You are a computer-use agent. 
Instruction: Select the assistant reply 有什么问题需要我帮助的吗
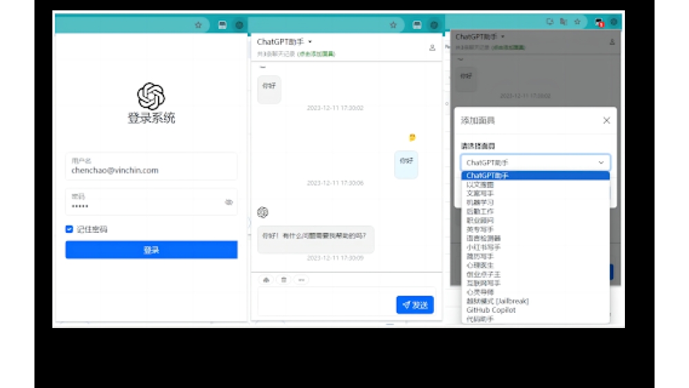coord(316,239)
